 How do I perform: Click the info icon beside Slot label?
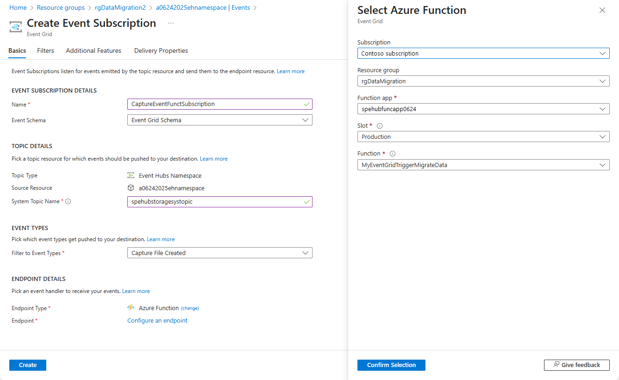coord(380,126)
